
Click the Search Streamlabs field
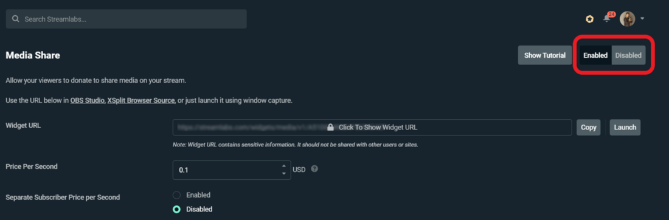tap(127, 19)
